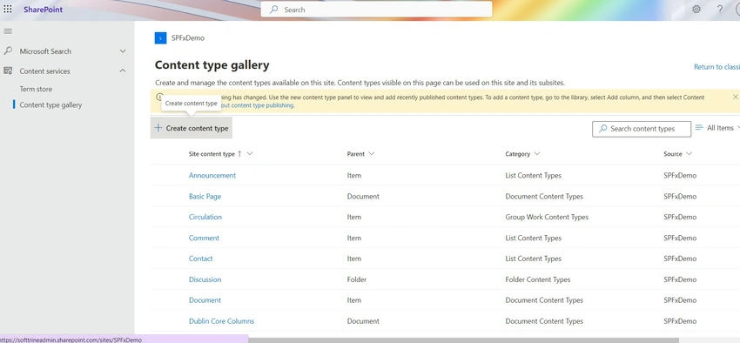Open the settings gear icon

pos(696,10)
